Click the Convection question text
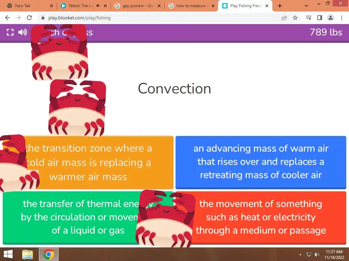Screen dimensions: 349x261 (174, 89)
